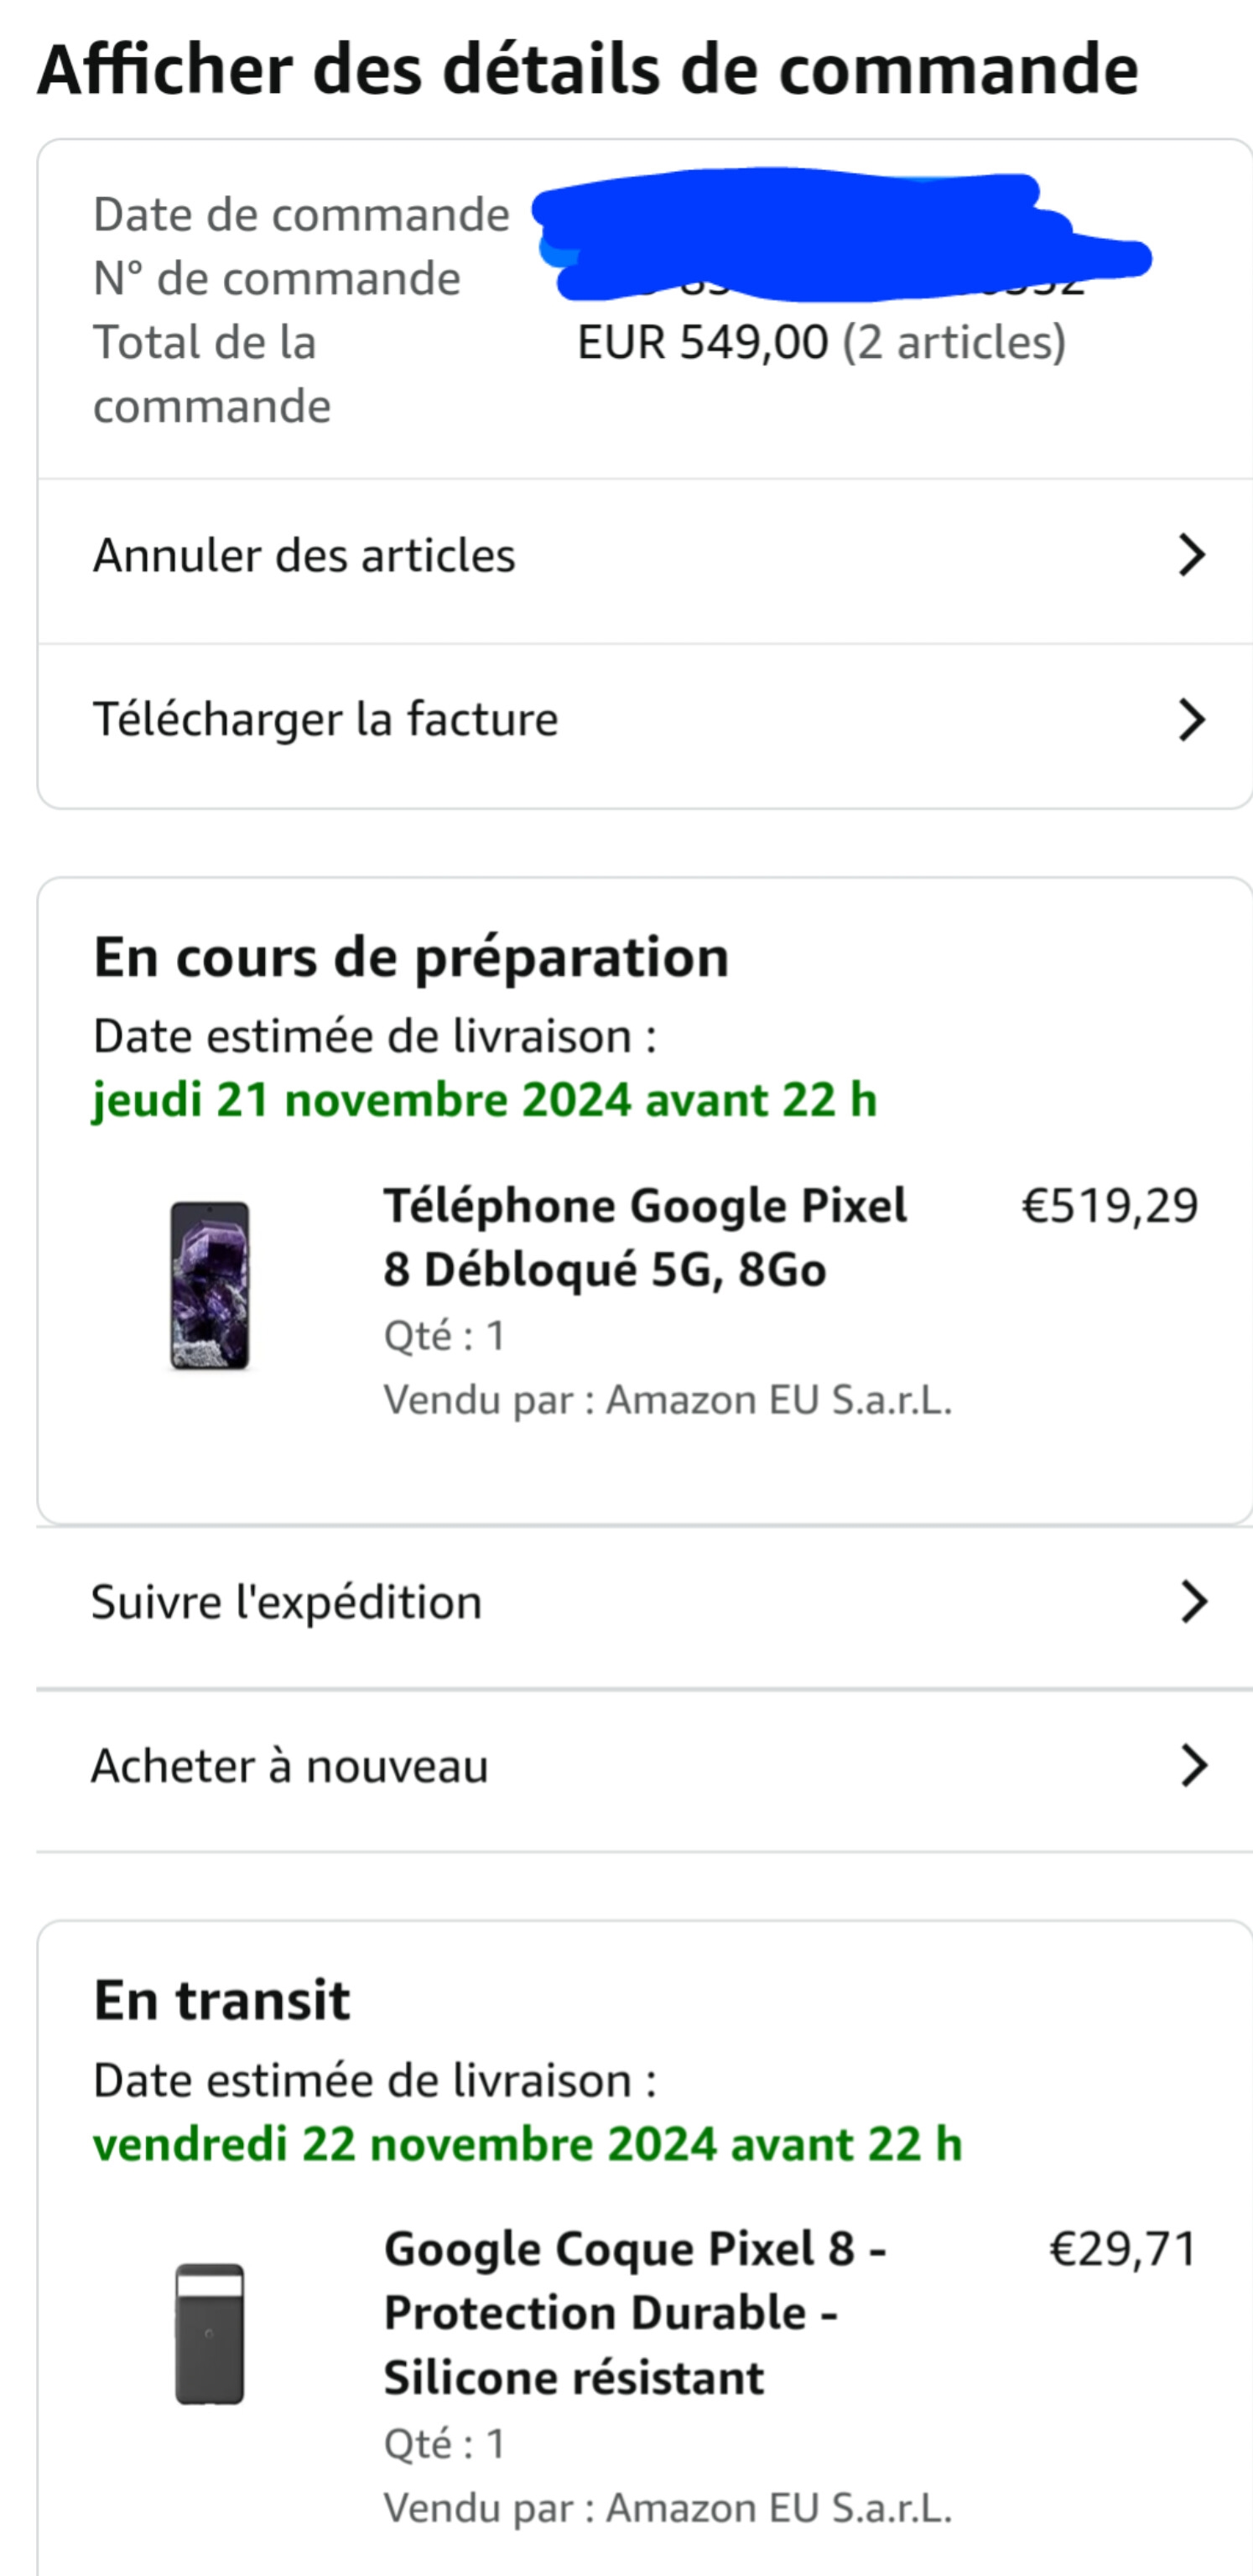The height and width of the screenshot is (2576, 1253).
Task: Tap the Télécharger la facture chevron arrow
Action: pyautogui.click(x=1191, y=719)
